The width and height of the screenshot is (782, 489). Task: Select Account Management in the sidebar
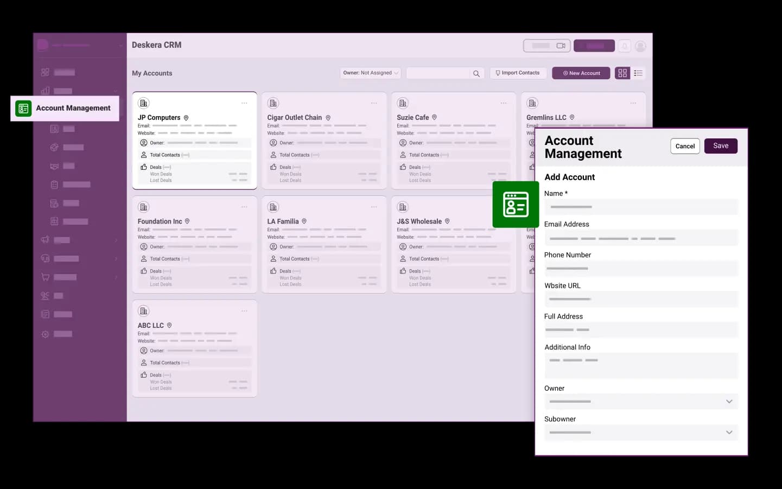[65, 109]
